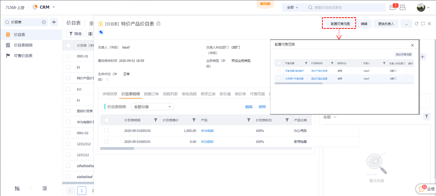Click the 配置可售范围 button

click(x=340, y=24)
